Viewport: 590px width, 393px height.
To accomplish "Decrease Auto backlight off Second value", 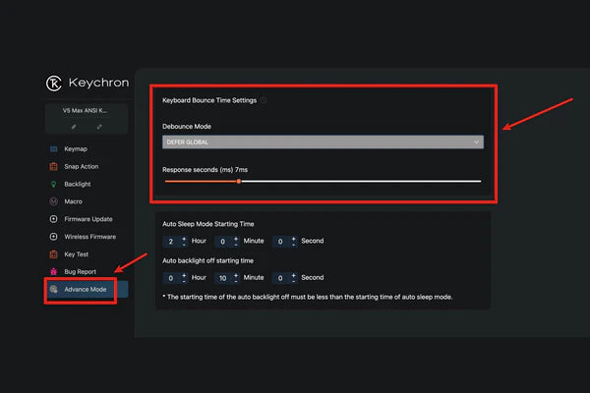I will tap(293, 281).
